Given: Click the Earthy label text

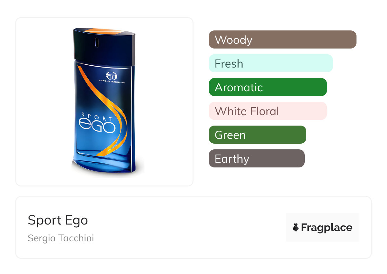Looking at the screenshot, I should click(232, 159).
